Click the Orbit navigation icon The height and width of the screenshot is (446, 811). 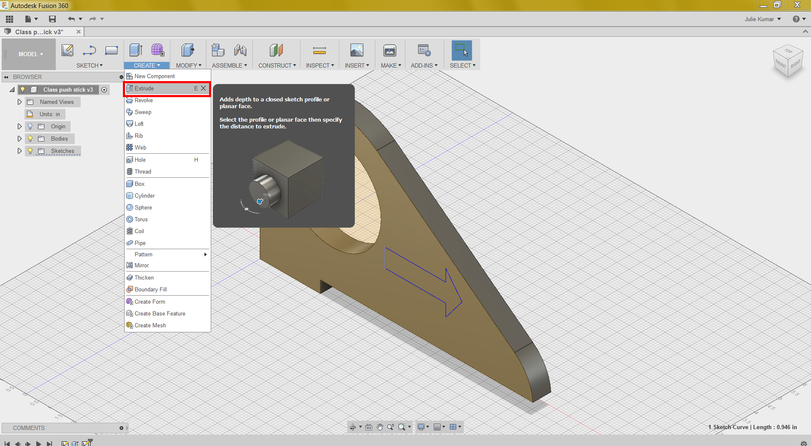point(352,427)
